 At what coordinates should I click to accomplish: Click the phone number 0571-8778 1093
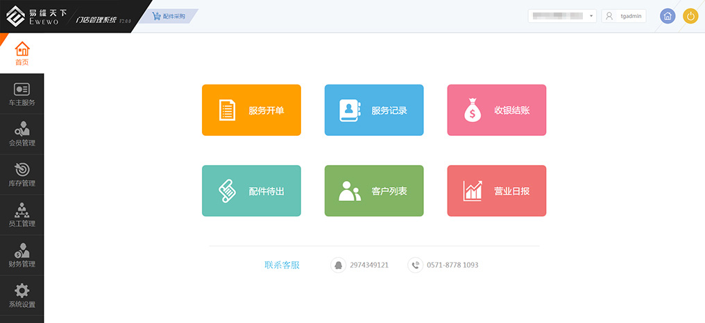point(452,265)
